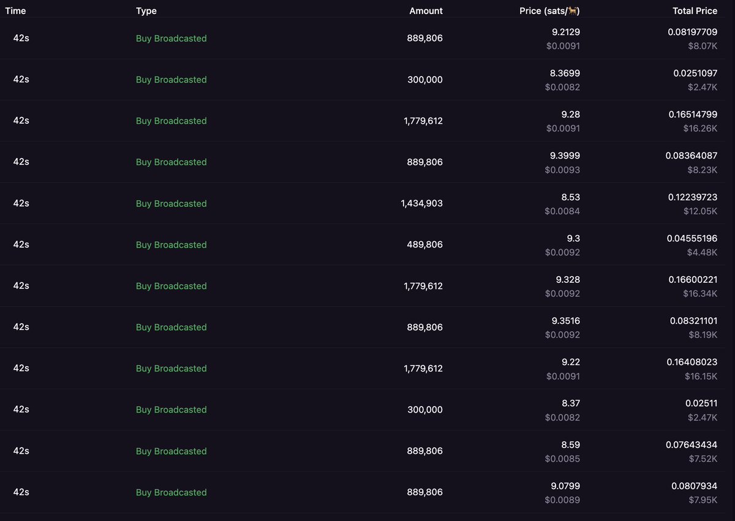Open Buy Broadcasted row with amount 1,434,903
735x521 pixels.
[x=367, y=203]
